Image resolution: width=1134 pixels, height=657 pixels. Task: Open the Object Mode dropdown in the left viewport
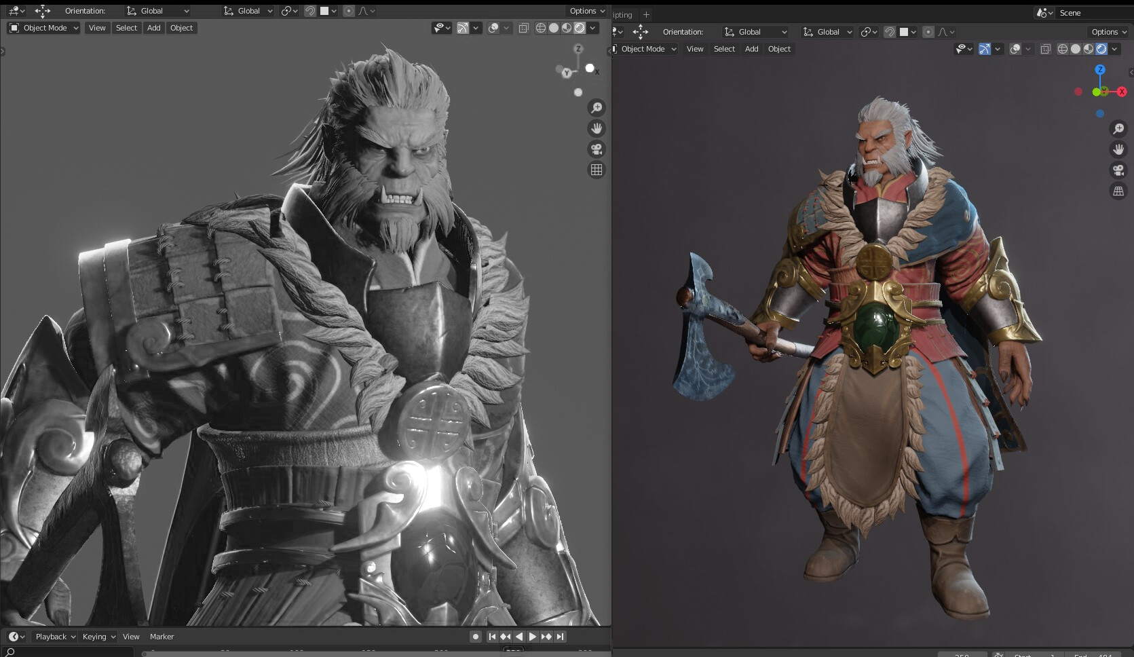tap(43, 28)
